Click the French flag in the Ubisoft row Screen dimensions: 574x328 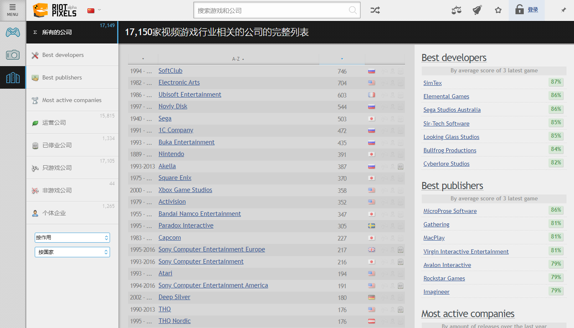[x=372, y=95]
